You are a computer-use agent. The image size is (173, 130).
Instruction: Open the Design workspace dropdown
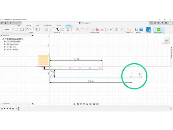pos(7,29)
